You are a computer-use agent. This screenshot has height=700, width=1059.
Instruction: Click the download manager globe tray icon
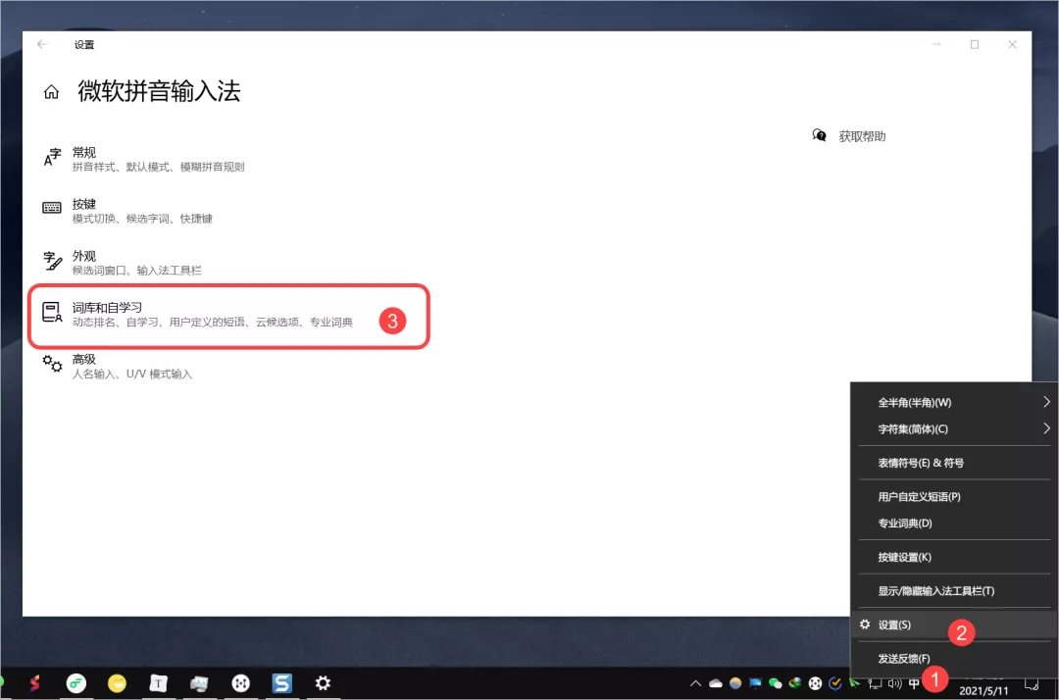[x=795, y=683]
